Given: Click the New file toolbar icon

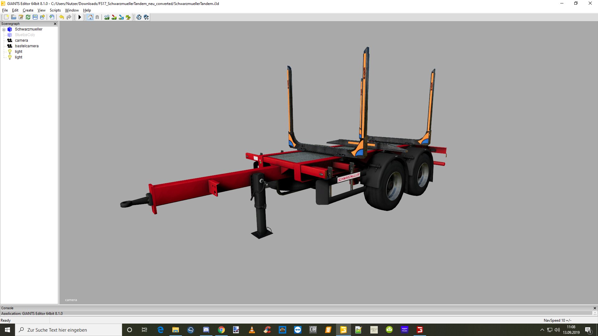Looking at the screenshot, I should 6,17.
